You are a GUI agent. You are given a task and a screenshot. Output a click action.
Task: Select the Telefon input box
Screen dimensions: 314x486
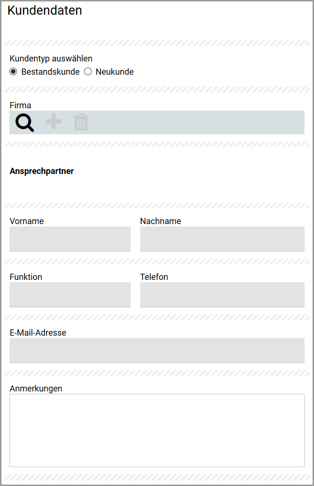222,295
